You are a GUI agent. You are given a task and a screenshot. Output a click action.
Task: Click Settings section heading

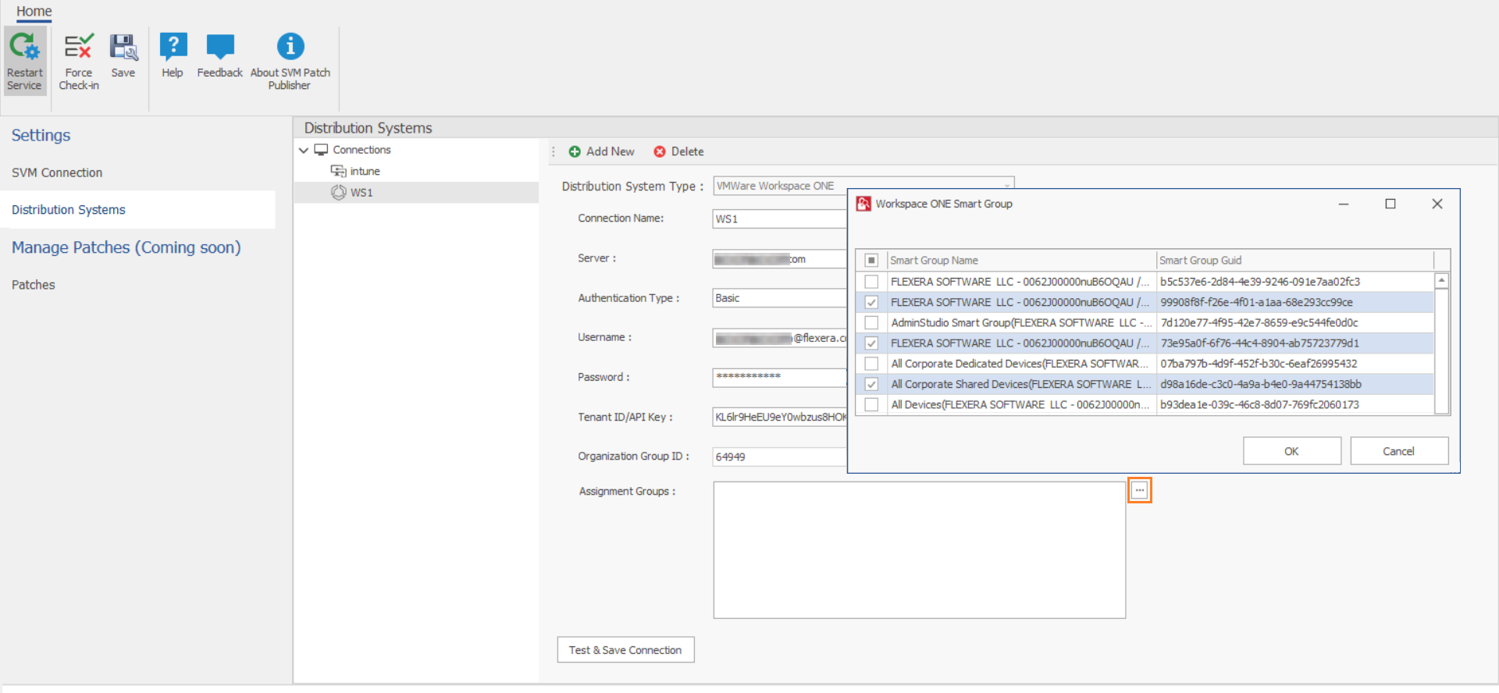coord(41,135)
